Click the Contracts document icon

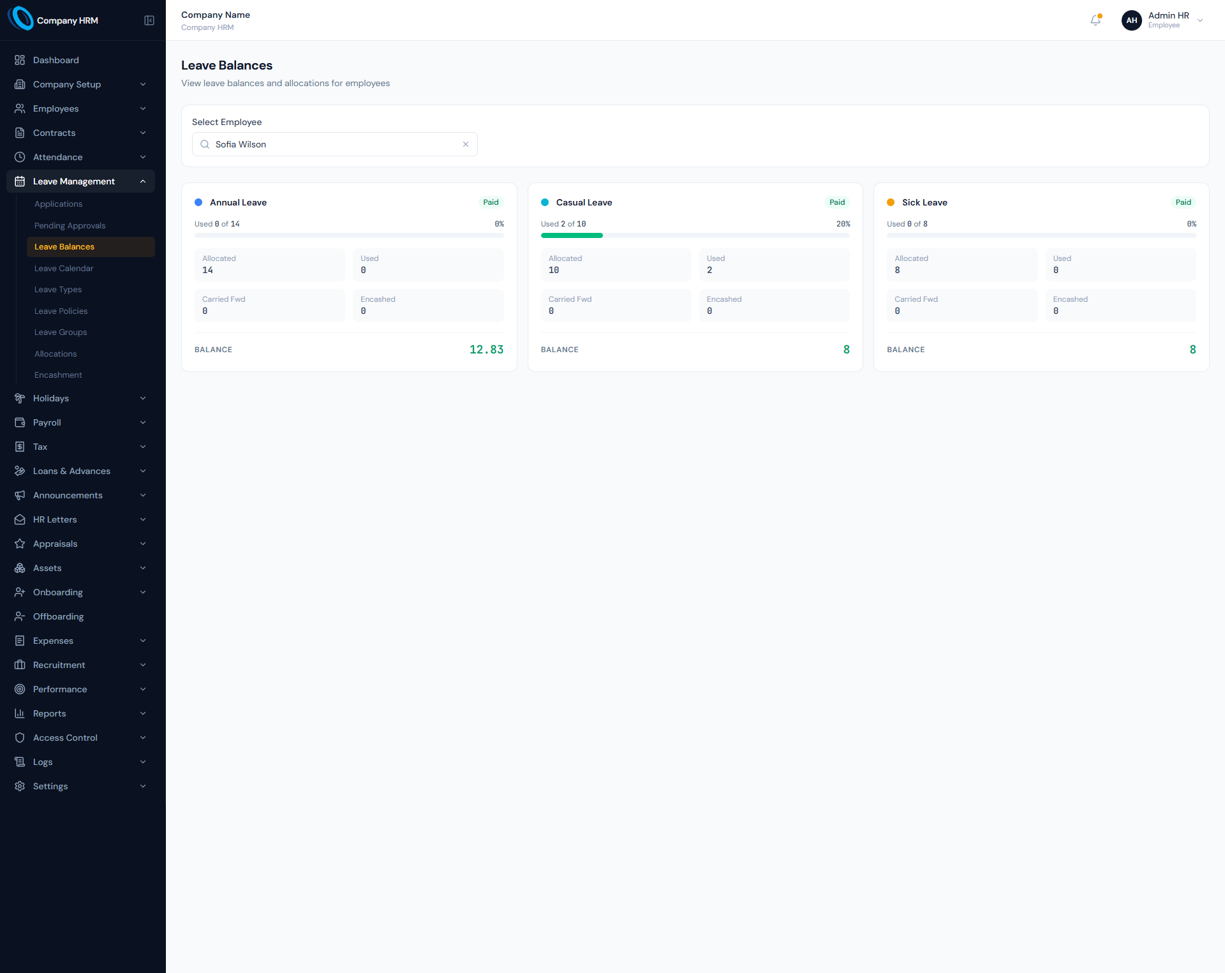20,133
